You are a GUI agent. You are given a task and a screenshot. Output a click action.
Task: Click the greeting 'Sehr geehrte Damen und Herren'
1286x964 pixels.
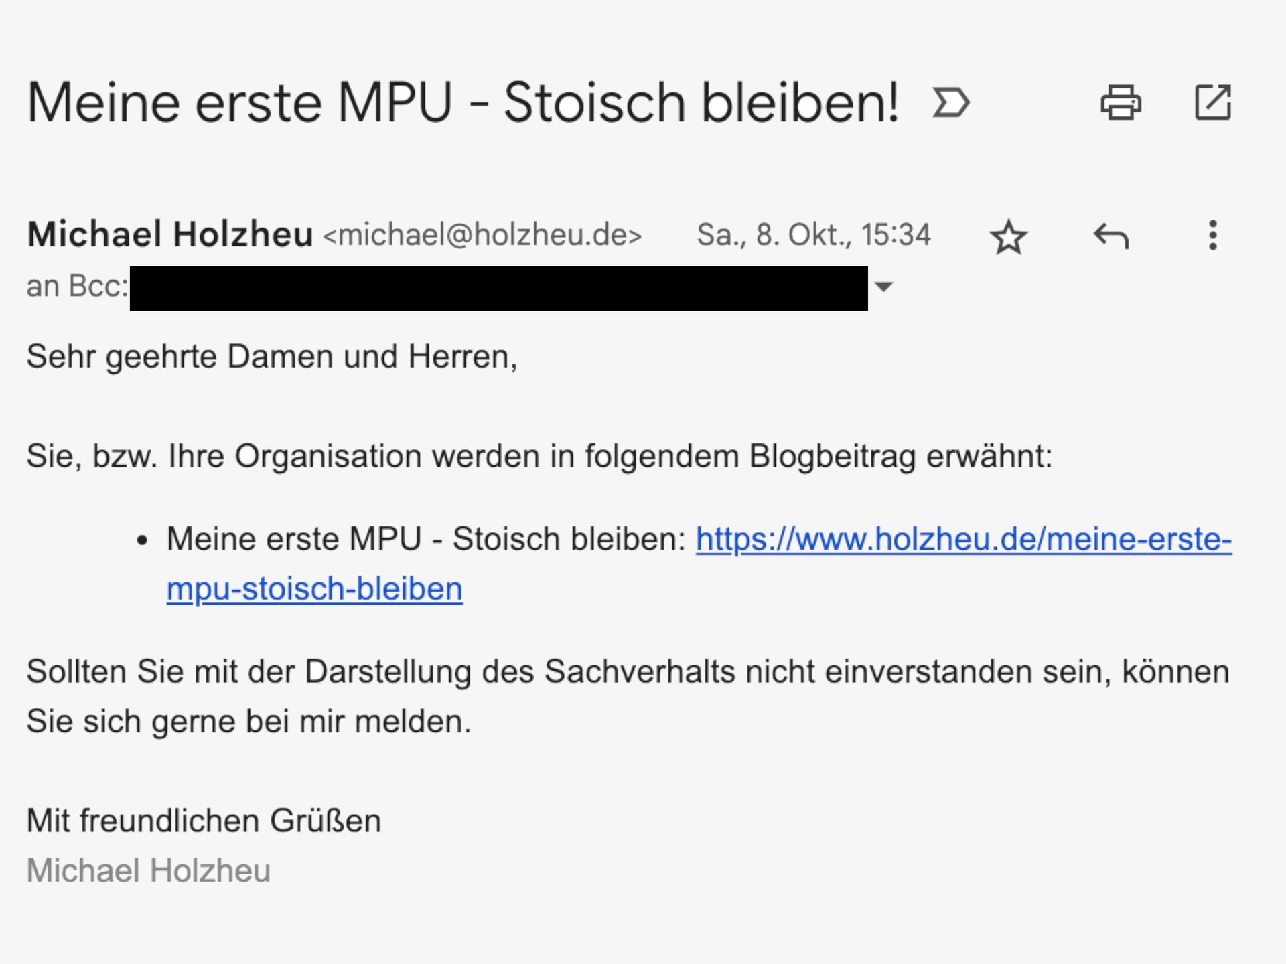pos(271,356)
